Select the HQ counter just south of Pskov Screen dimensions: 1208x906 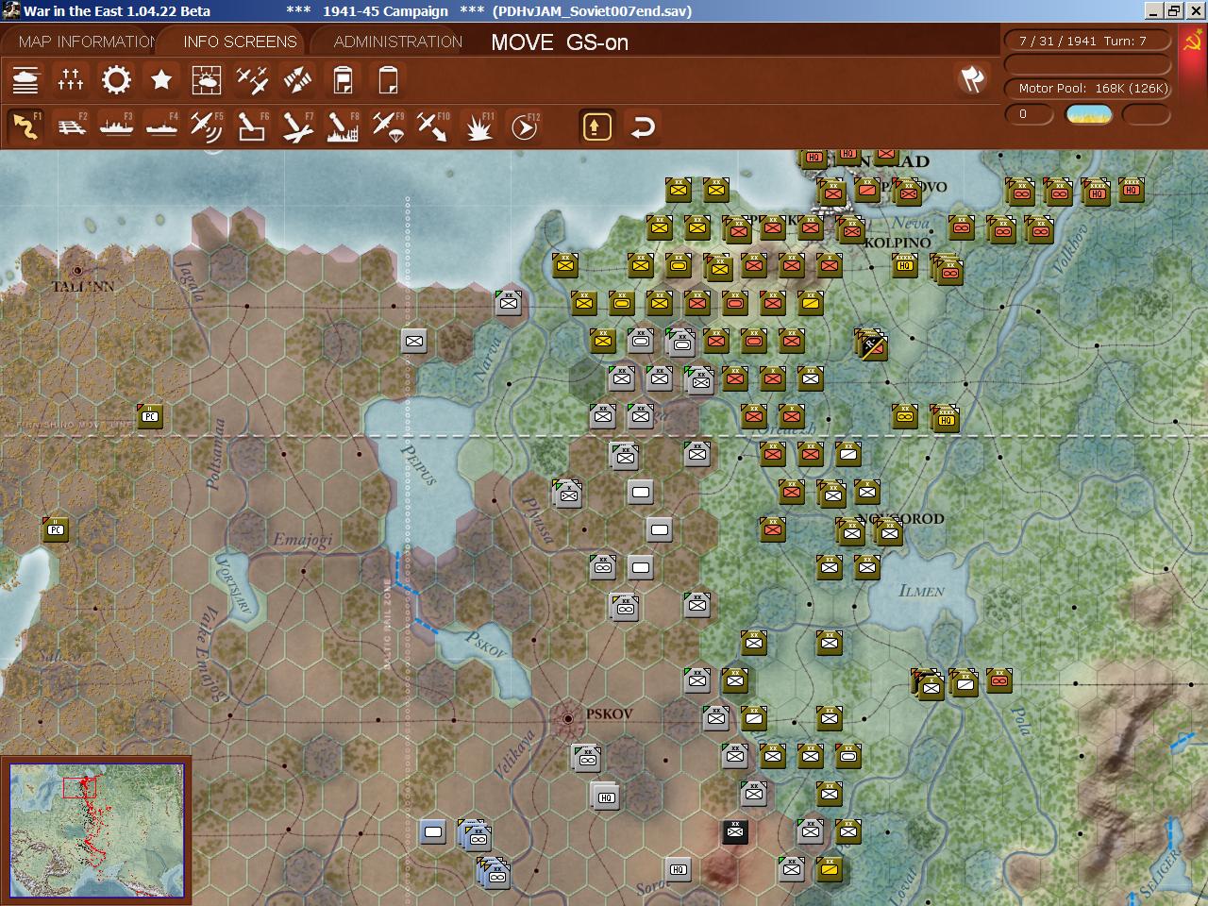605,796
